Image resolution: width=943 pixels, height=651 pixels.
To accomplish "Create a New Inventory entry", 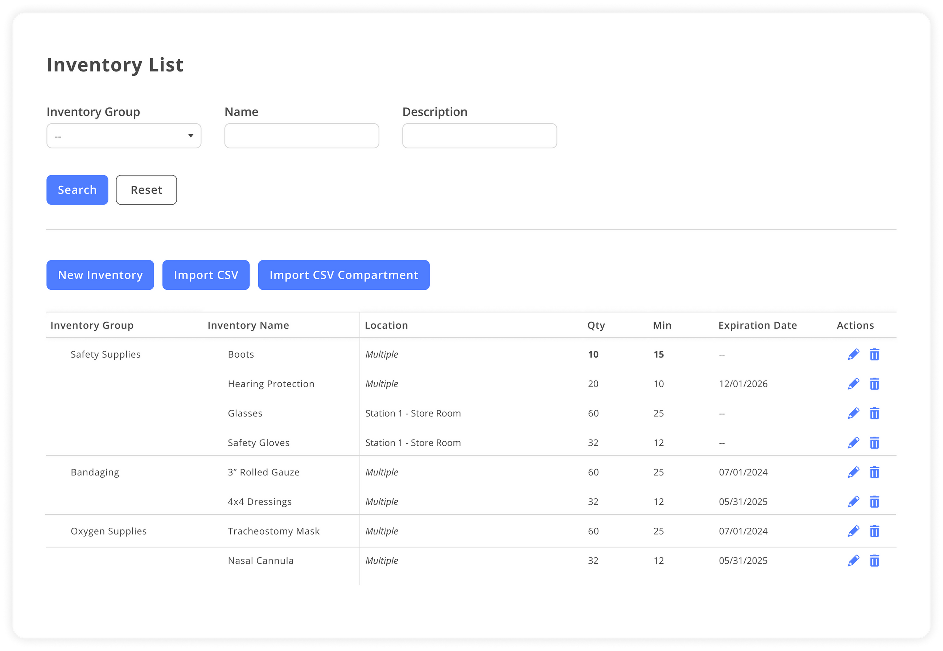I will [x=100, y=275].
